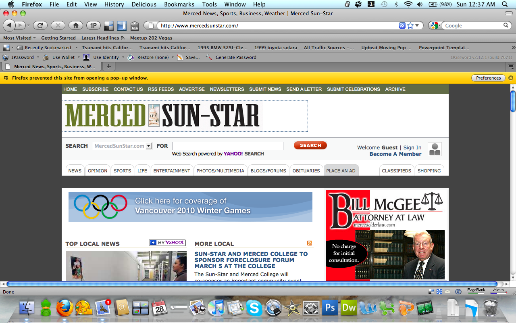This screenshot has width=516, height=323.
Task: Click the Save... item in 1Password bar
Action: coord(188,57)
